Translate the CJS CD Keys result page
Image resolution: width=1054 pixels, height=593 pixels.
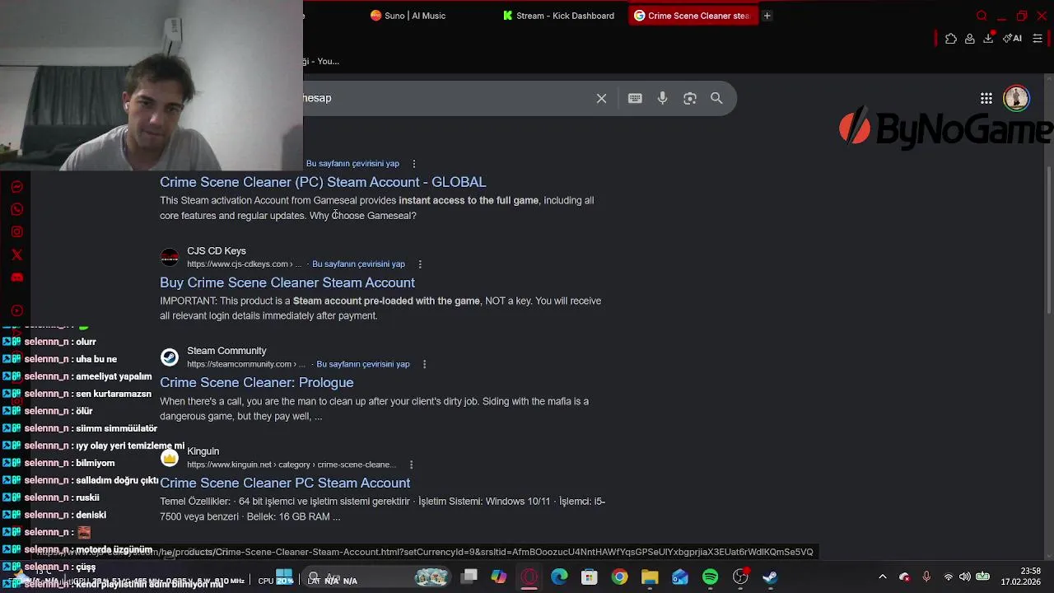(358, 264)
